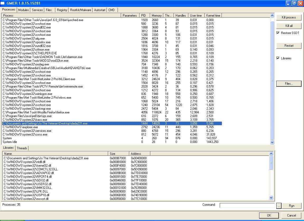Select the jusched.exe process row
Viewport: 304px width, 221px height.
[112, 20]
